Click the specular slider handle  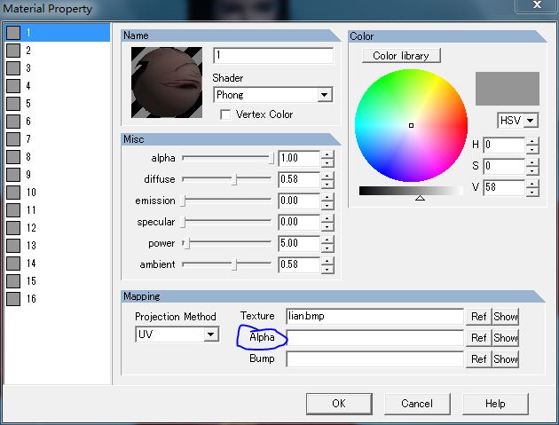pos(183,222)
